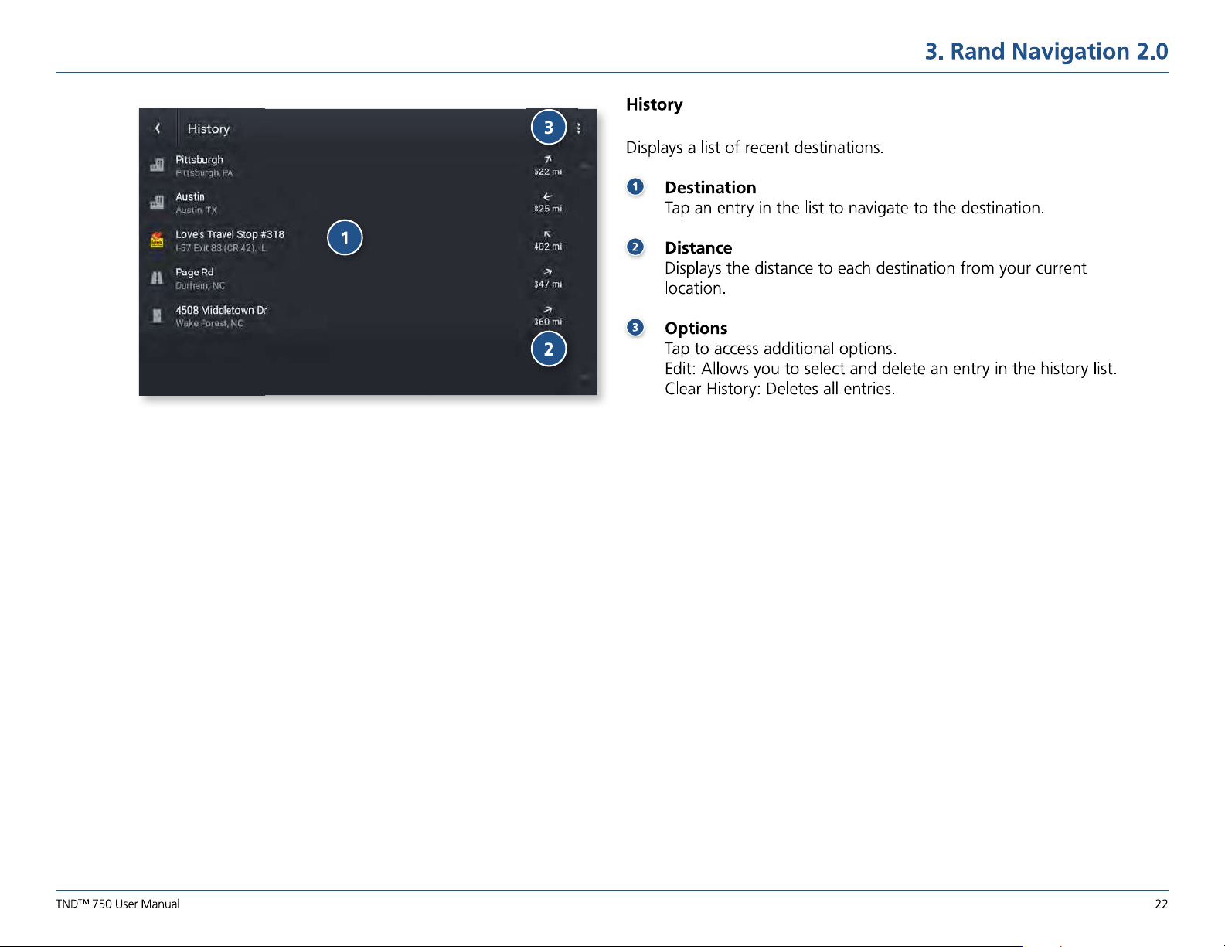The height and width of the screenshot is (947, 1225).
Task: Click the 360 mi distance value
Action: pyautogui.click(x=548, y=322)
